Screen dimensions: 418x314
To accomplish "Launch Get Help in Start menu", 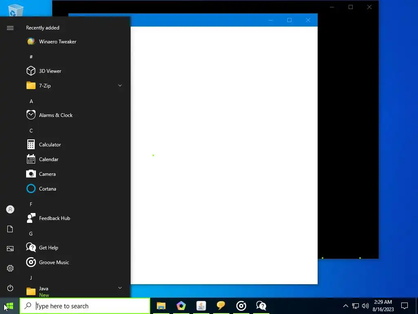I will [x=75, y=247].
